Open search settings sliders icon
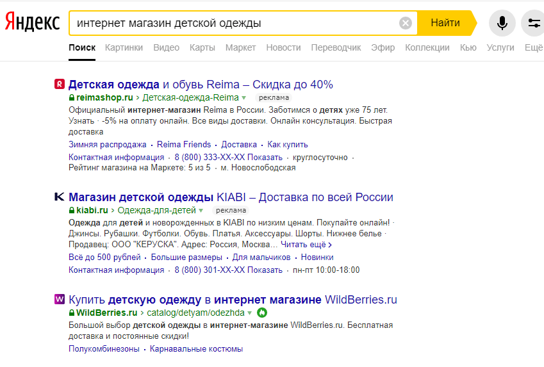 pyautogui.click(x=534, y=23)
